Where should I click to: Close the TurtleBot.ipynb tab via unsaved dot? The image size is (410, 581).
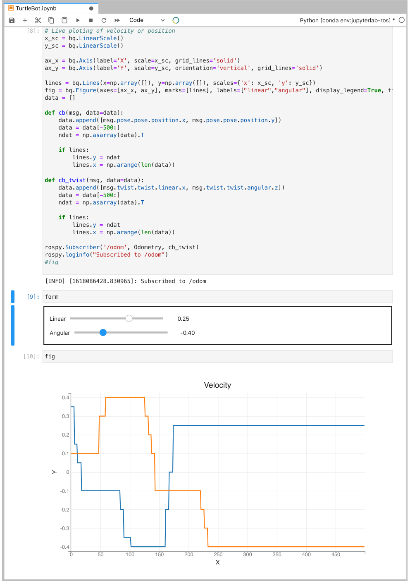tap(91, 8)
